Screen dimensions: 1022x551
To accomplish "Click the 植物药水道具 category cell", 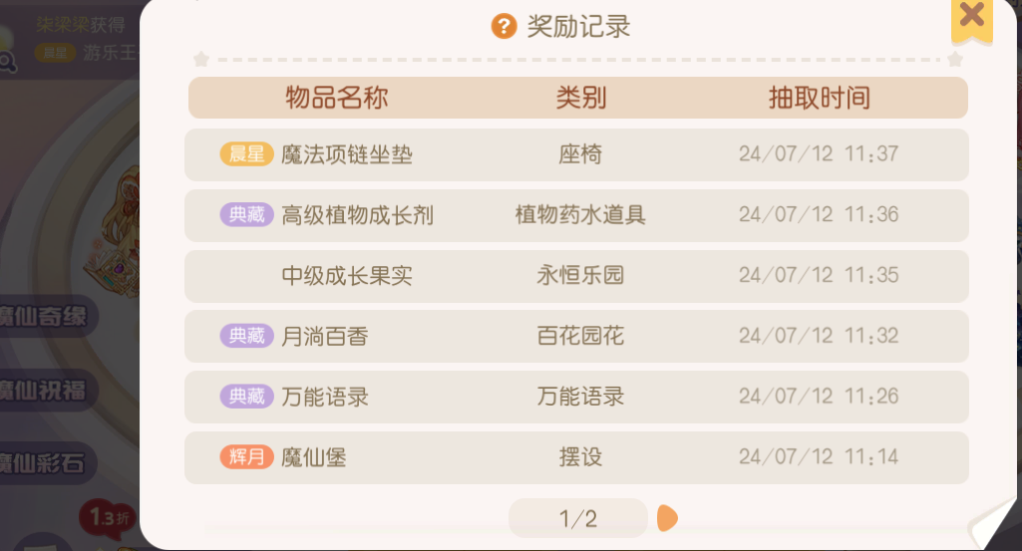I will click(580, 215).
